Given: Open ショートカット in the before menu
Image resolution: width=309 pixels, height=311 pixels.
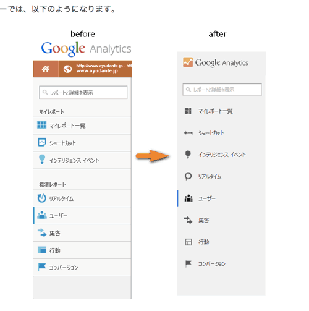Looking at the screenshot, I should click(82, 143).
